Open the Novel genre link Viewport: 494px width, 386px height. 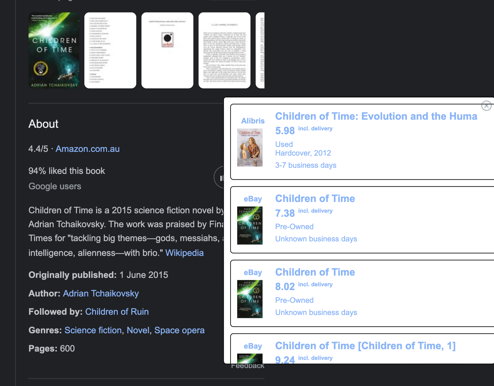138,330
